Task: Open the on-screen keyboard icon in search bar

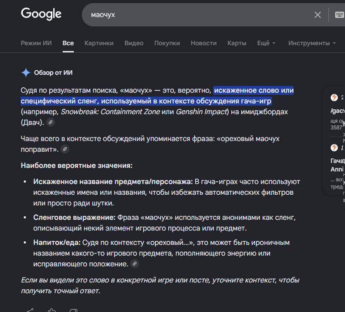Action: [339, 15]
